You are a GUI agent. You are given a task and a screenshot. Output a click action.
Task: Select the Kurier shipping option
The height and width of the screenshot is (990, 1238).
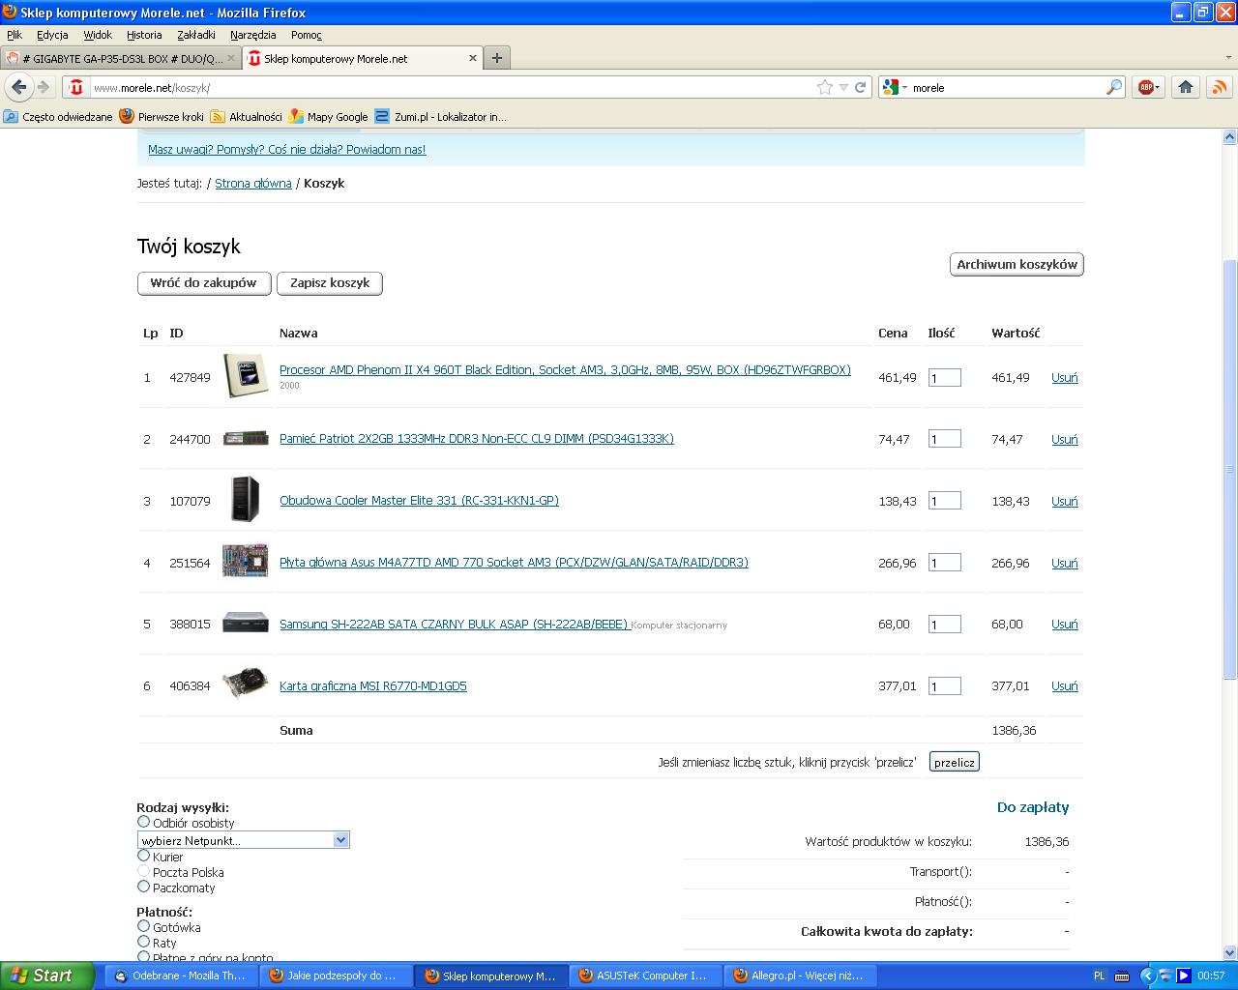[144, 856]
